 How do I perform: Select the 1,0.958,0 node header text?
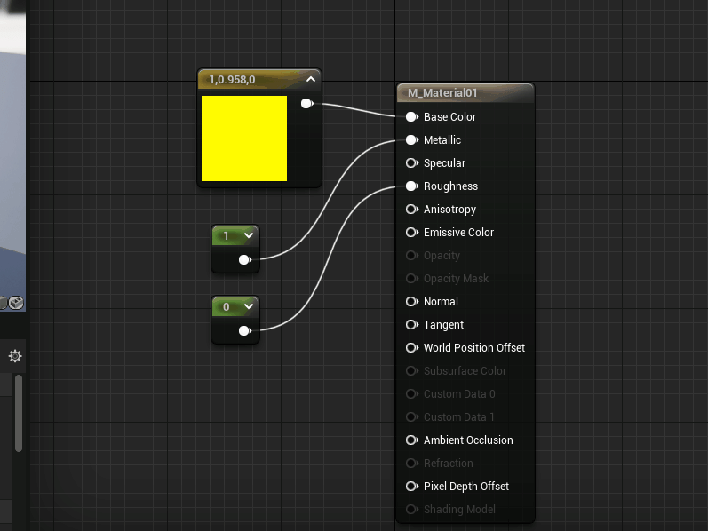click(232, 80)
